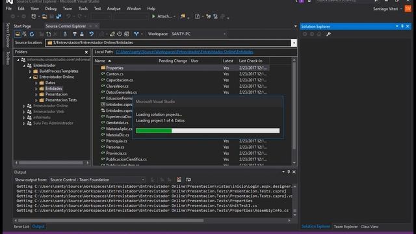Close the Output panel
The width and height of the screenshot is (416, 234).
(294, 172)
